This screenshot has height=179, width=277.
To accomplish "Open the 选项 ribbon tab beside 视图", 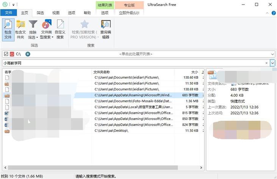I will pyautogui.click(x=72, y=13).
